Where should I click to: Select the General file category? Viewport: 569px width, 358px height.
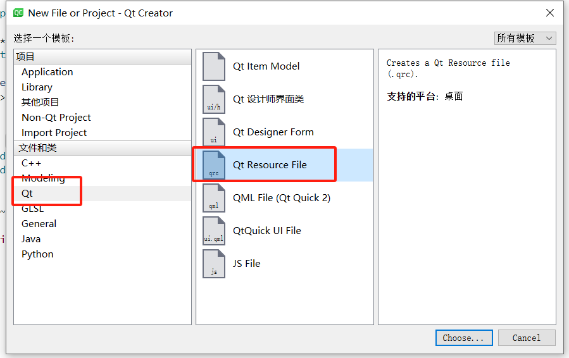pos(39,224)
